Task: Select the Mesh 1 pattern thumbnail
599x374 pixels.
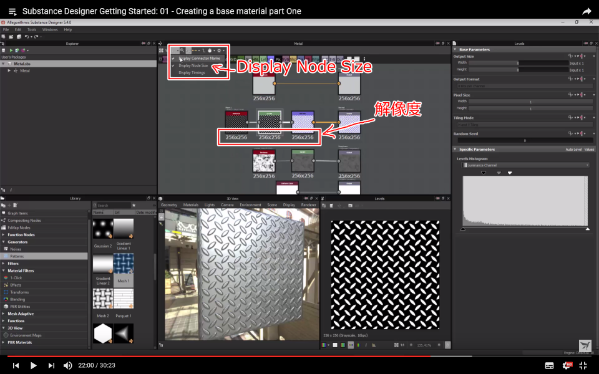Action: pos(124,263)
